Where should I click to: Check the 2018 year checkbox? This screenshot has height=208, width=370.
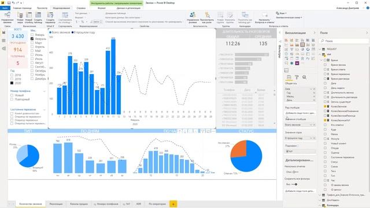(12, 75)
